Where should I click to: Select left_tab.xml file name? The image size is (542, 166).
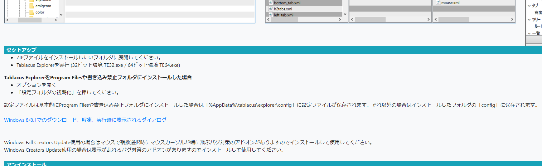pos(284,15)
